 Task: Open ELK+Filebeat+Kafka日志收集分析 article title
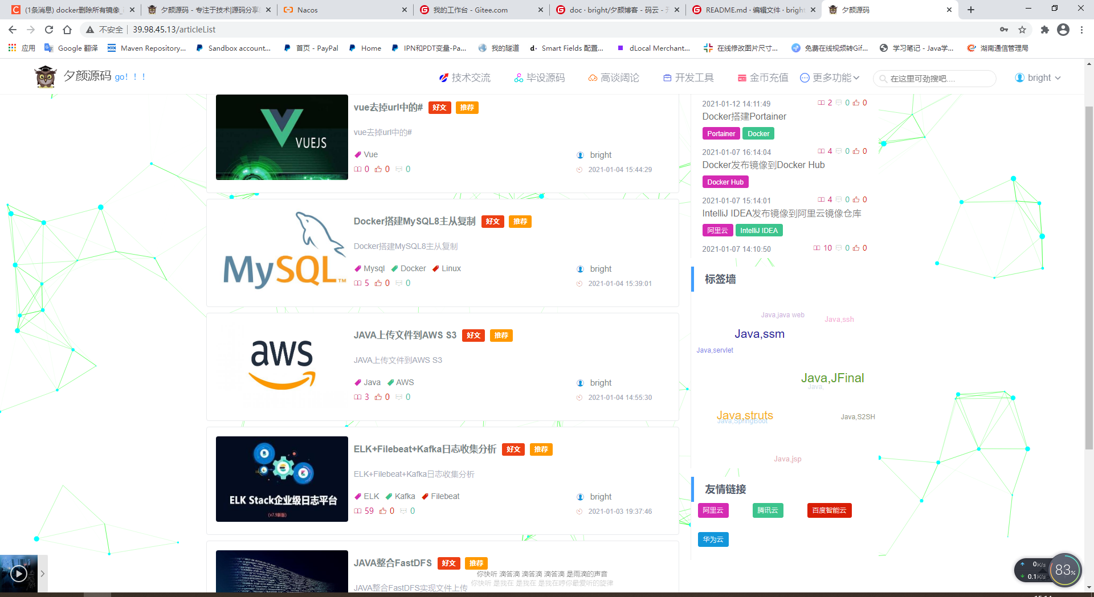click(x=425, y=449)
